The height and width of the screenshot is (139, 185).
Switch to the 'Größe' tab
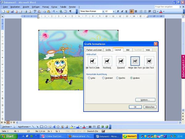108,49
